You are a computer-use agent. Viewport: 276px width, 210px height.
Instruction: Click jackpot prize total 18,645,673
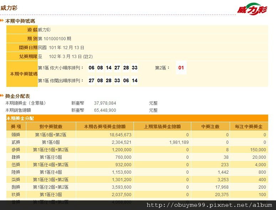[120, 135]
